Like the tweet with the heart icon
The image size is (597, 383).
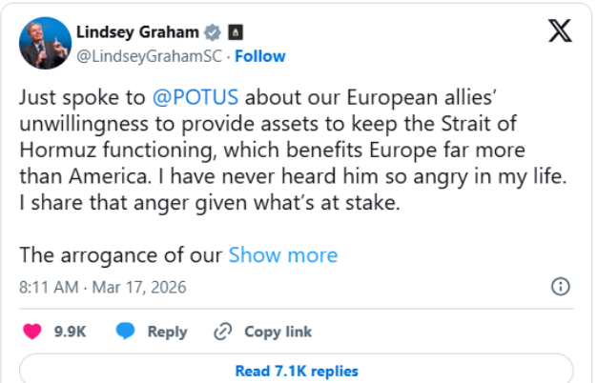click(x=32, y=332)
